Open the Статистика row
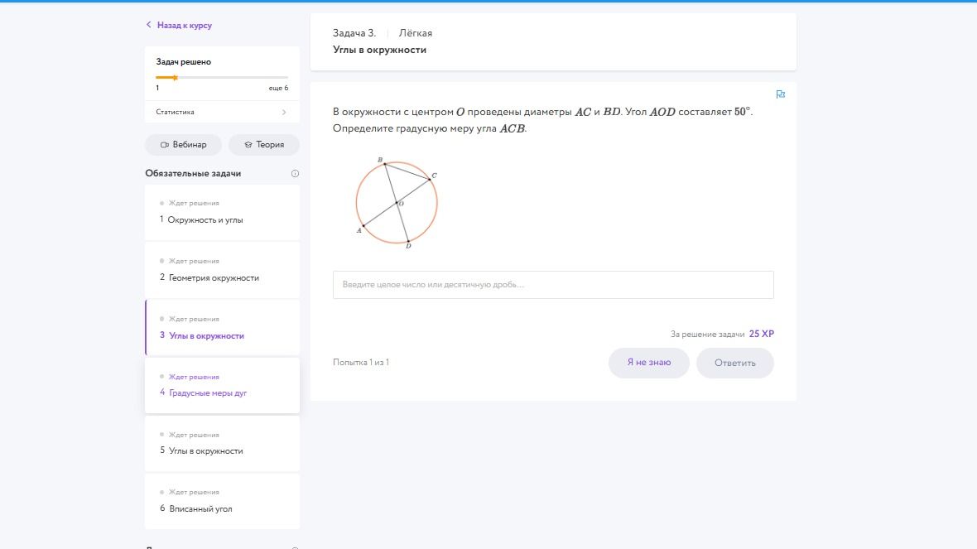Viewport: 977px width, 549px height. pyautogui.click(x=222, y=112)
